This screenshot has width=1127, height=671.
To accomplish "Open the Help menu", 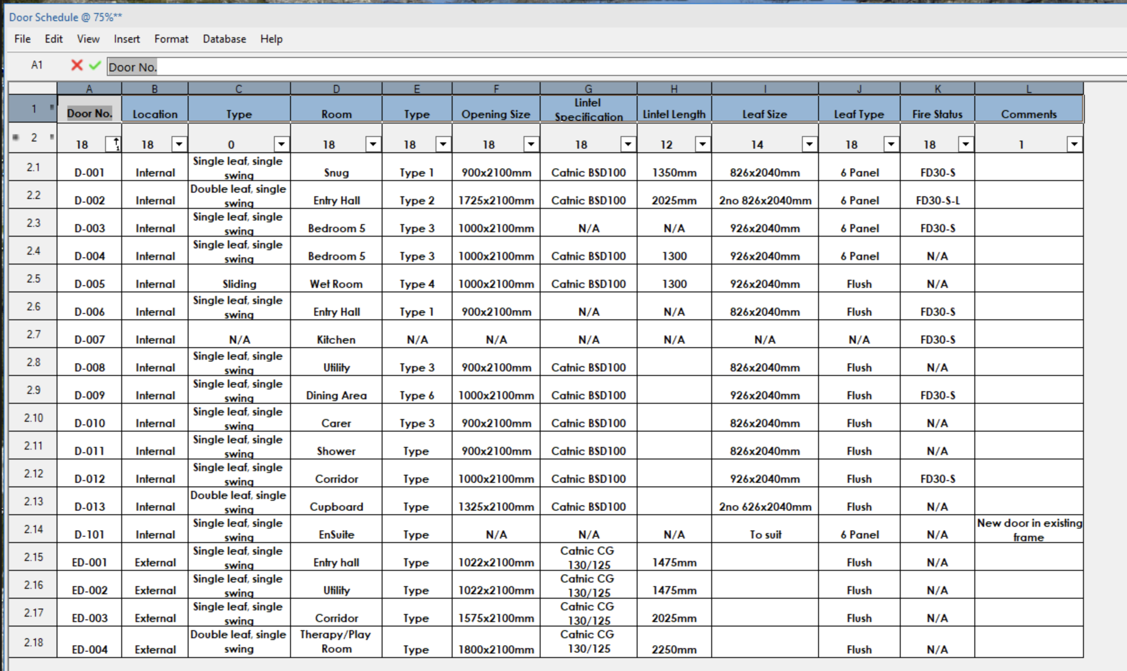I will pyautogui.click(x=271, y=39).
